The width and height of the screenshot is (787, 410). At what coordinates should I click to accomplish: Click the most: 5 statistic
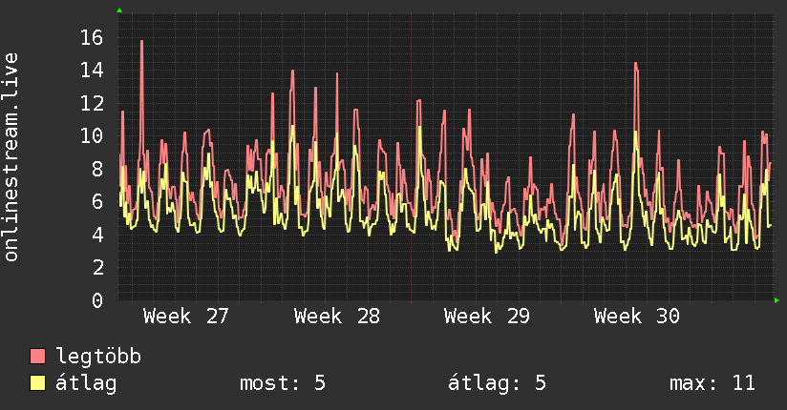[x=283, y=383]
